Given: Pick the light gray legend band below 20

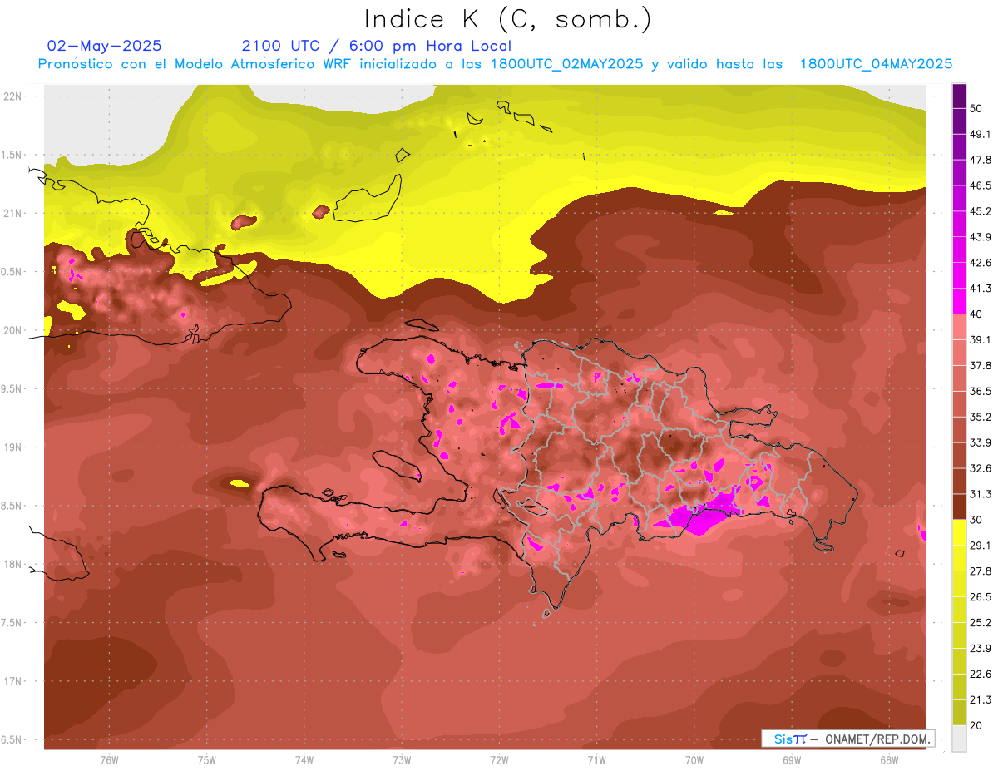Looking at the screenshot, I should pyautogui.click(x=959, y=739).
